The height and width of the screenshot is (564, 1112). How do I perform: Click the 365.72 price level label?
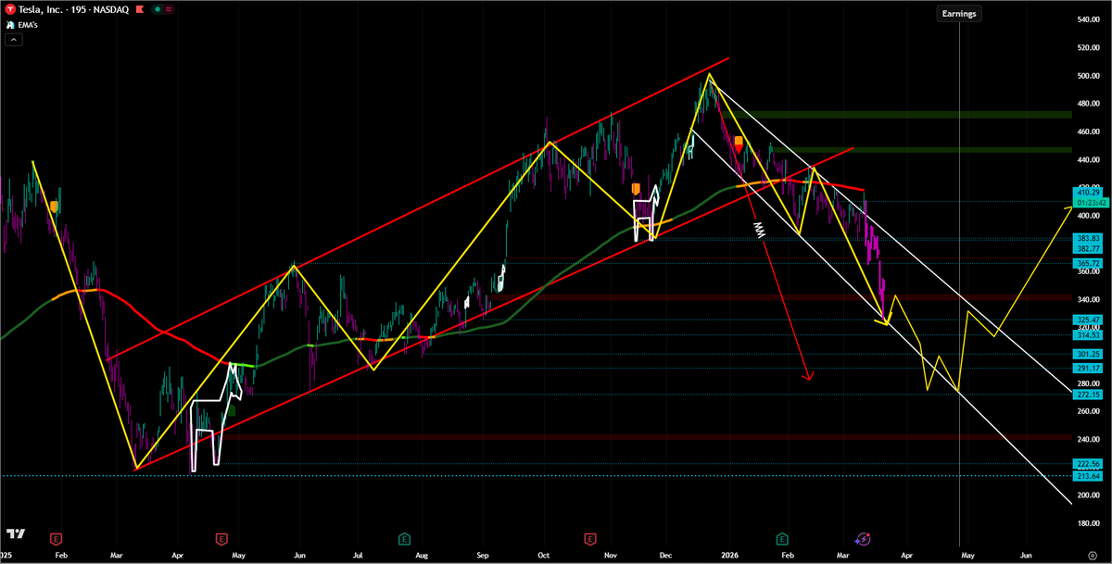tap(1087, 264)
